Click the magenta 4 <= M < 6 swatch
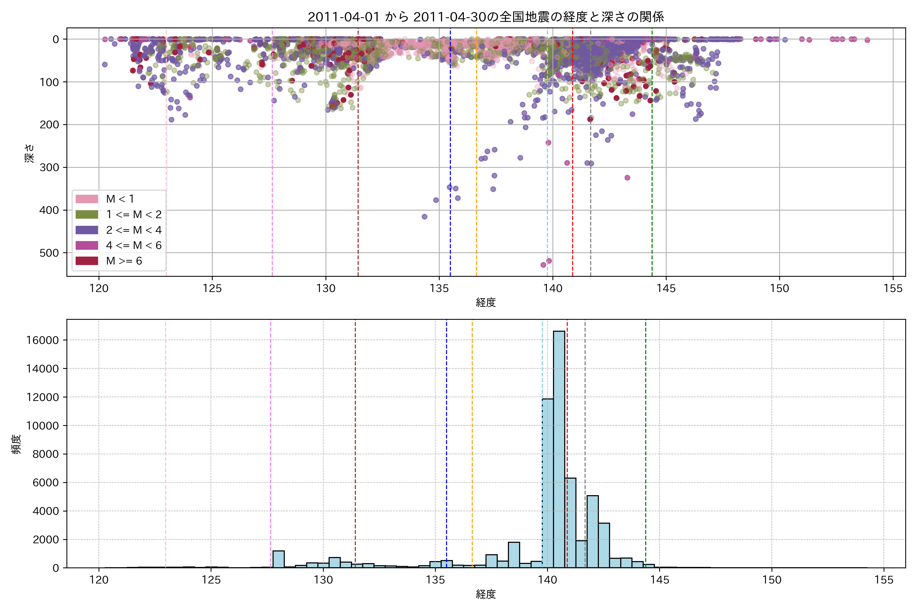The image size is (917, 611). [x=87, y=245]
